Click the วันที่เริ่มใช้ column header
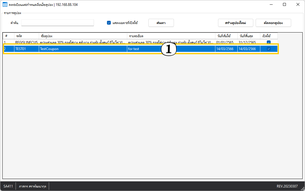The image size is (305, 191). [226, 36]
